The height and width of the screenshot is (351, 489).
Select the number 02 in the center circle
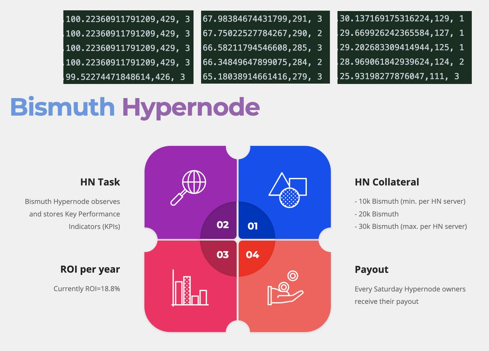tap(222, 225)
